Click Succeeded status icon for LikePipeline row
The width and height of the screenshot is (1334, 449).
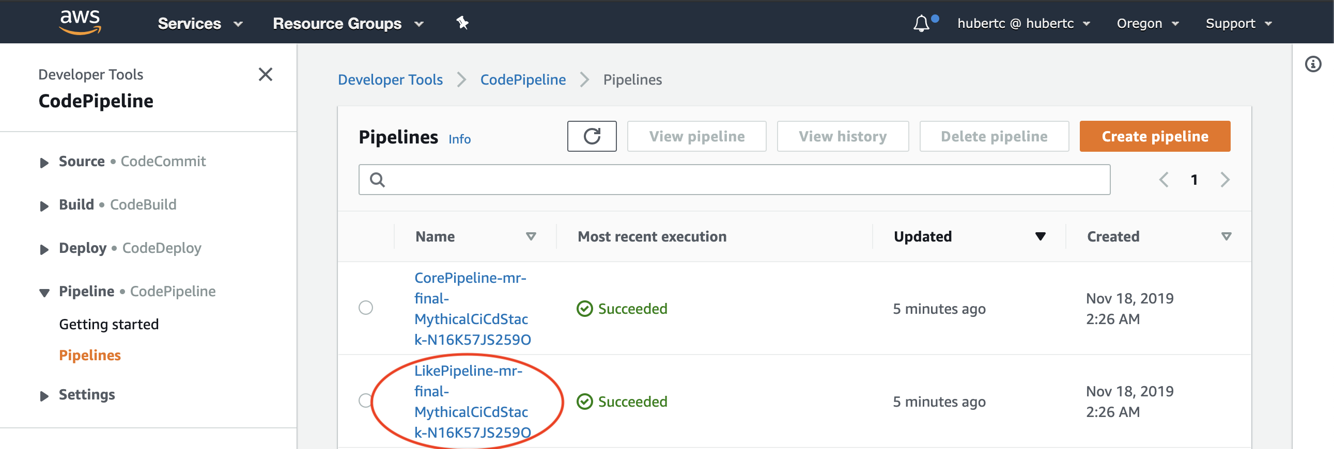pyautogui.click(x=584, y=402)
